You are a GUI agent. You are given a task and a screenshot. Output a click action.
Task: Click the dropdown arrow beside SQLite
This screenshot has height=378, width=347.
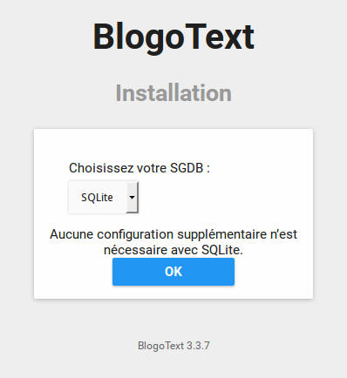coord(132,198)
